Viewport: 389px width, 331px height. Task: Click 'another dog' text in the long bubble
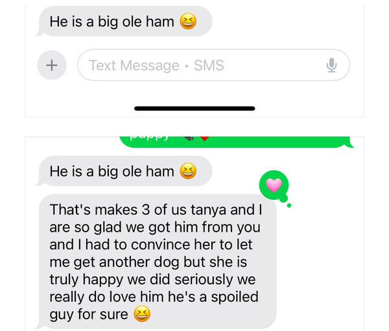pyautogui.click(x=139, y=262)
